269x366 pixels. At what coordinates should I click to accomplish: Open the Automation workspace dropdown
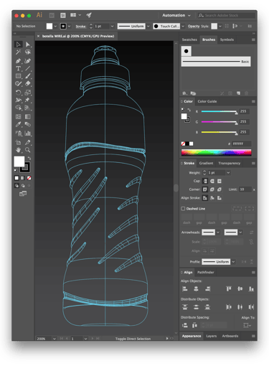[176, 15]
